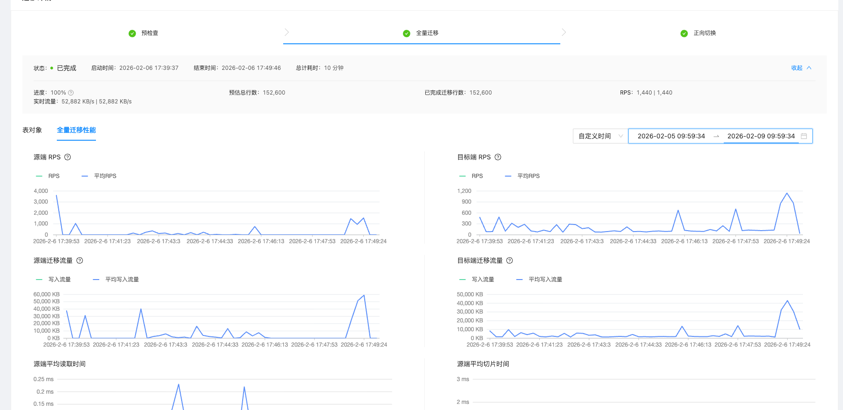Screen dimensions: 843x410
Task: Click help icon next to 目标端 RPS
Action: coord(498,157)
